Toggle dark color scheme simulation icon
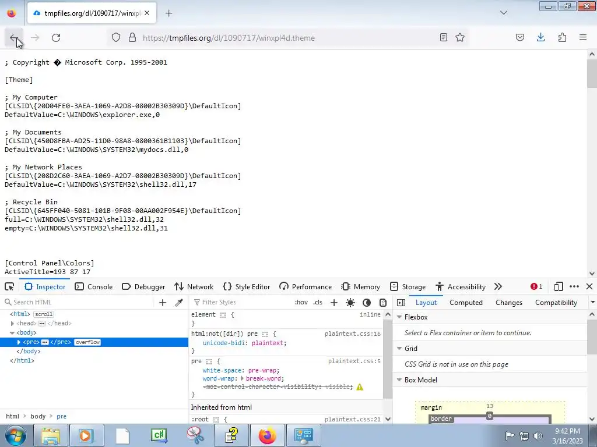597x447 pixels. point(367,303)
